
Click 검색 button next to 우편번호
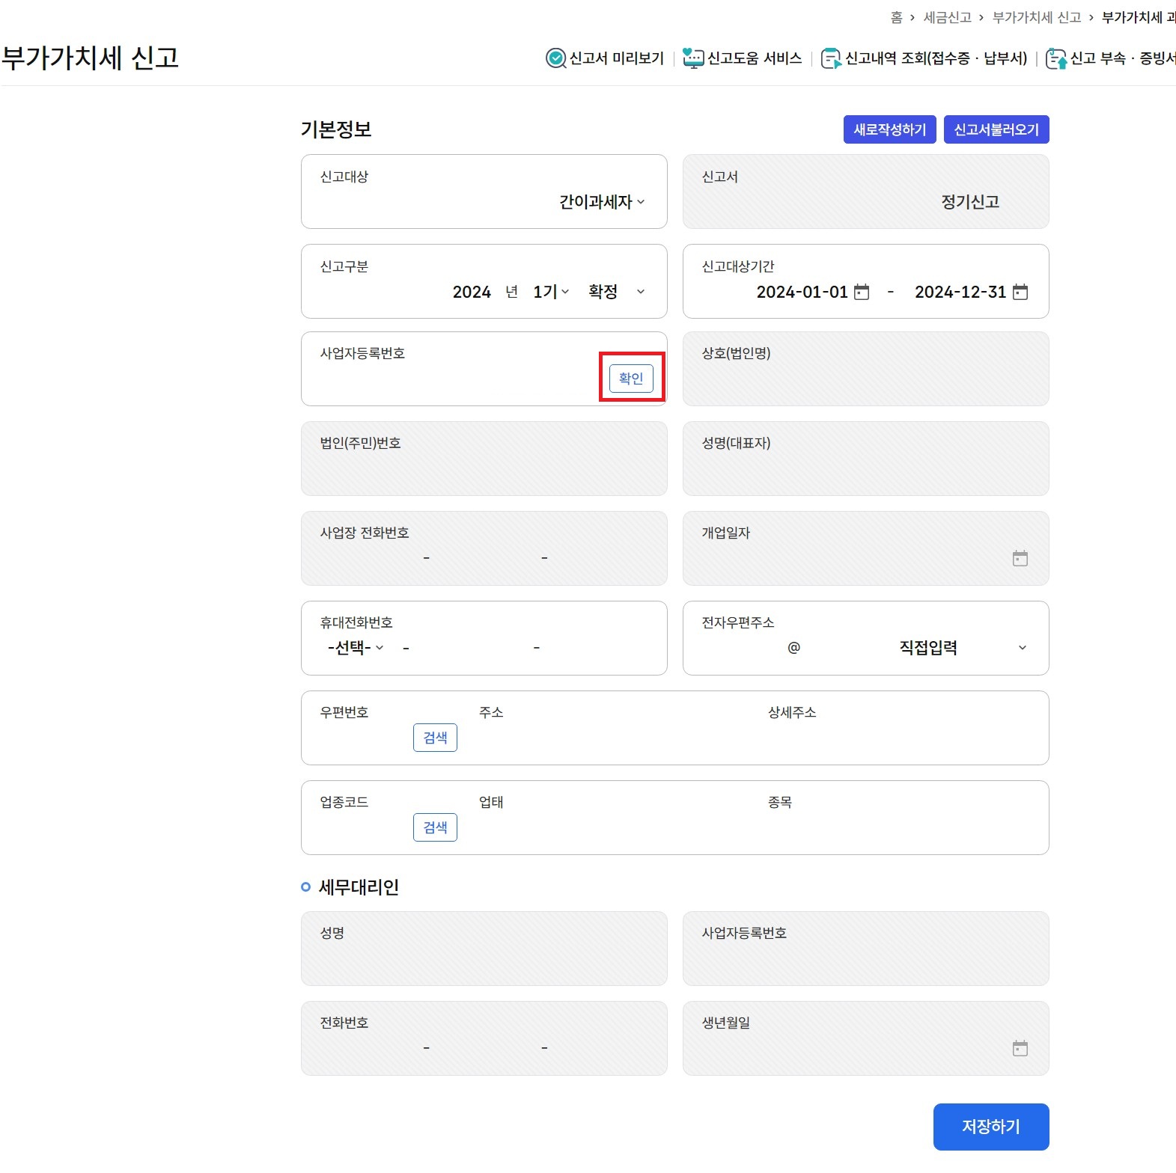click(435, 738)
